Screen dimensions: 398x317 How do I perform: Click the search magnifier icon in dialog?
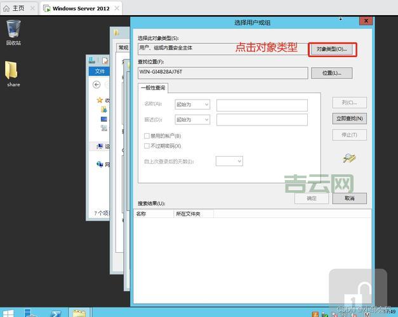[x=349, y=158]
